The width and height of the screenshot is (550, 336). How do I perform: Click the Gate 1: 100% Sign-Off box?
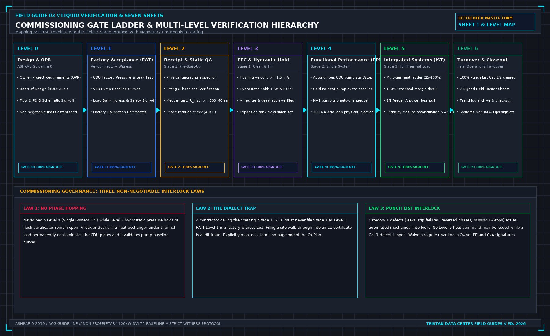tap(121, 167)
